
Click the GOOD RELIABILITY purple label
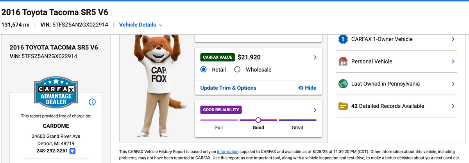pyautogui.click(x=221, y=110)
